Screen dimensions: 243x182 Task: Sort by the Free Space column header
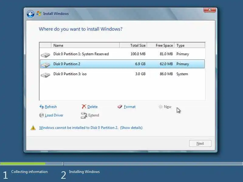(x=161, y=45)
